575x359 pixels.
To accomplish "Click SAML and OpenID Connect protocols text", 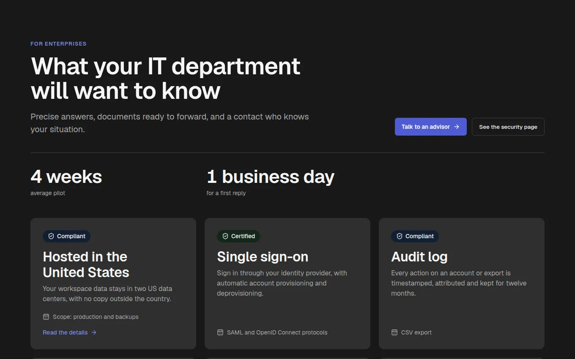I will click(x=277, y=332).
